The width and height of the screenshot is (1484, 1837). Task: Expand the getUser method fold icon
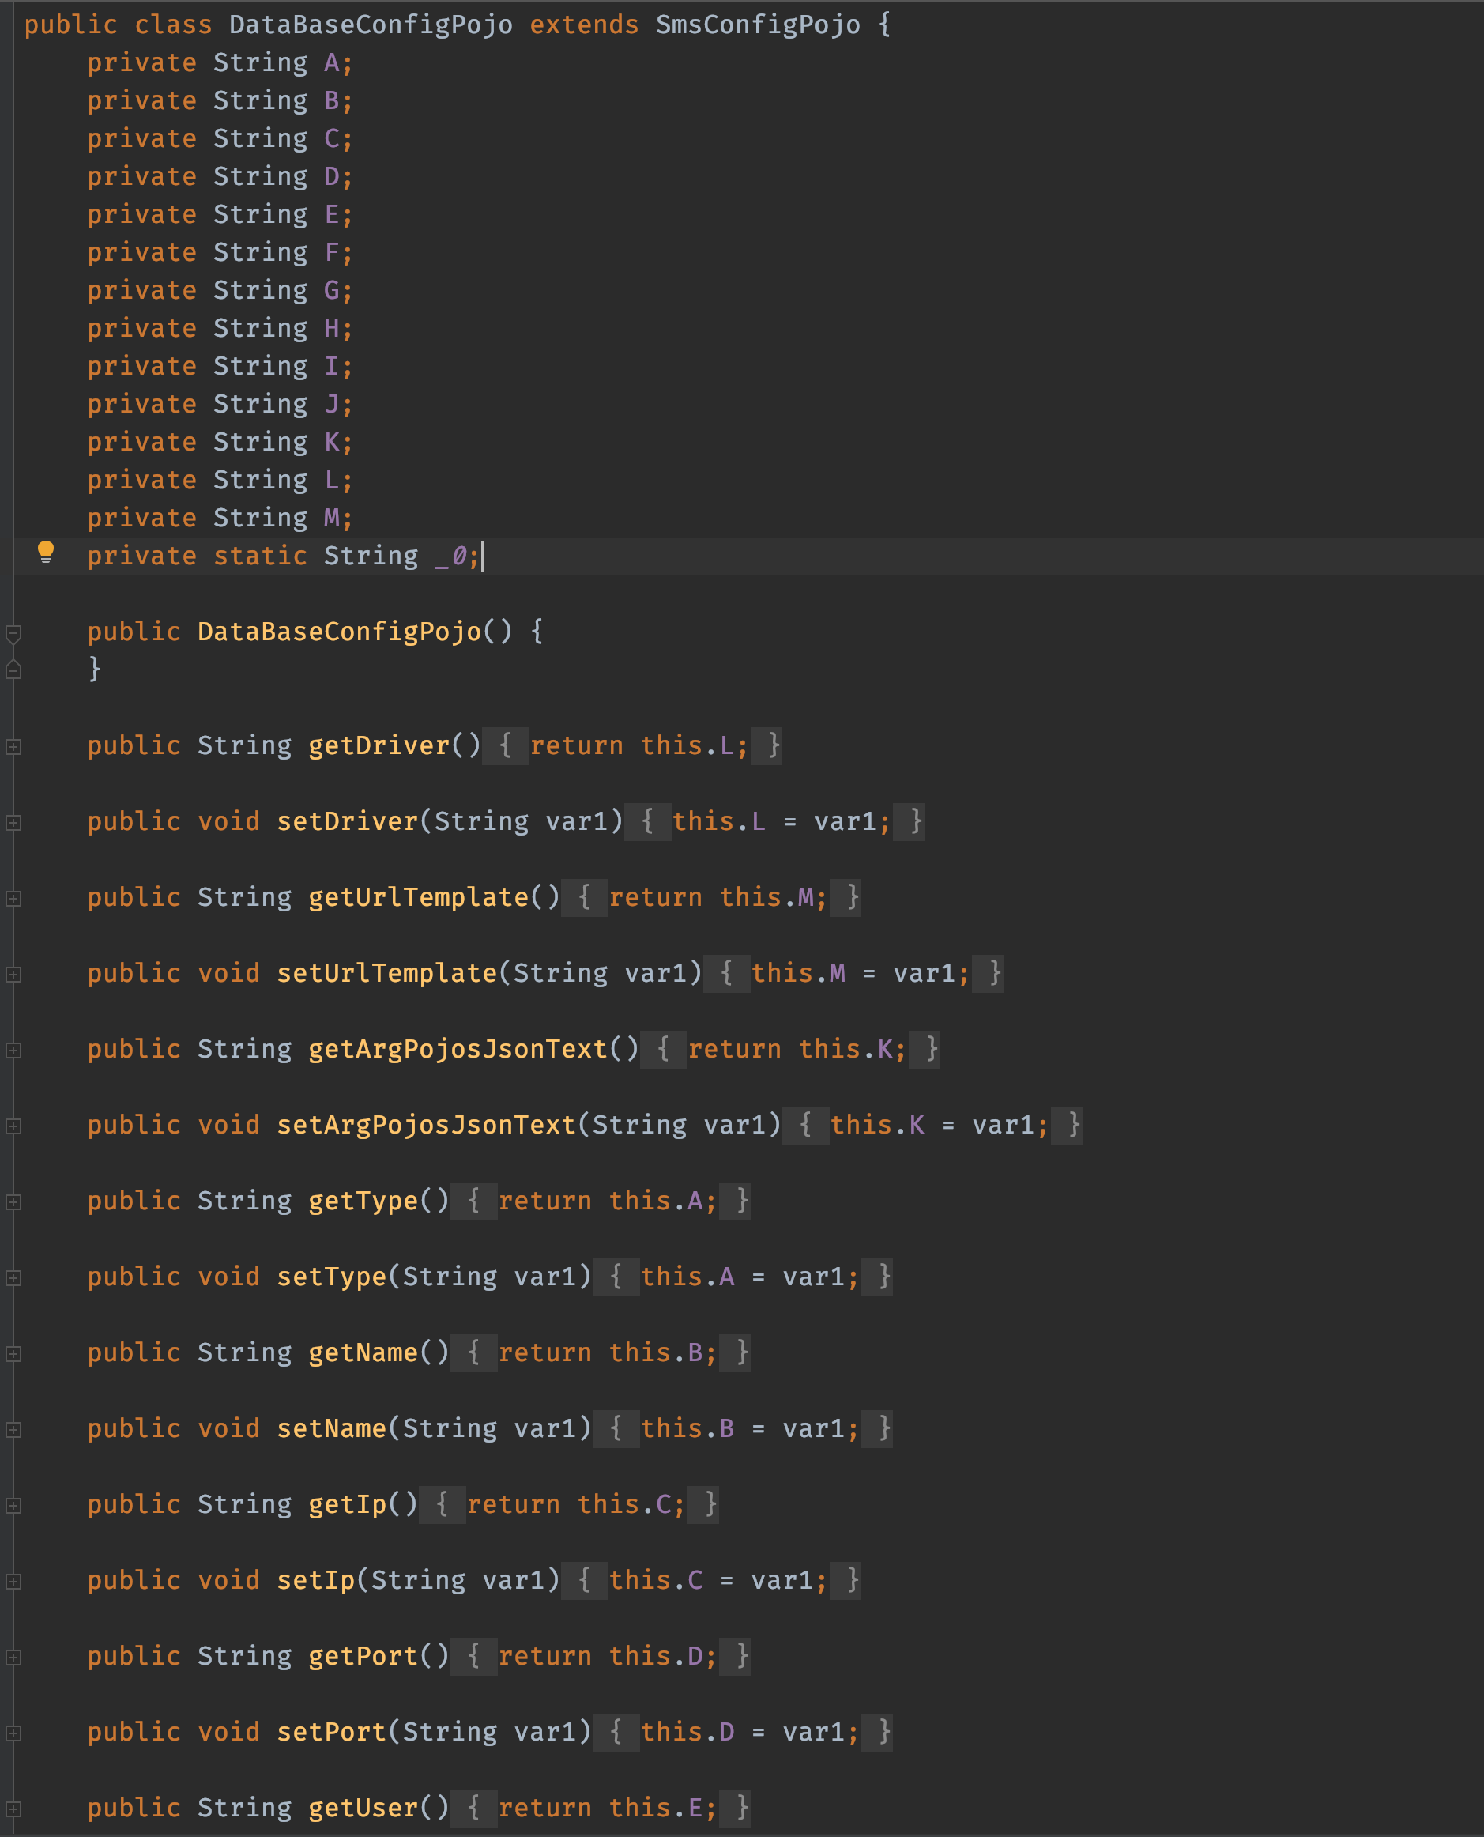[x=13, y=1809]
